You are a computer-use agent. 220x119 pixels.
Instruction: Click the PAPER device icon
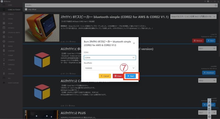pyautogui.click(x=4, y=46)
